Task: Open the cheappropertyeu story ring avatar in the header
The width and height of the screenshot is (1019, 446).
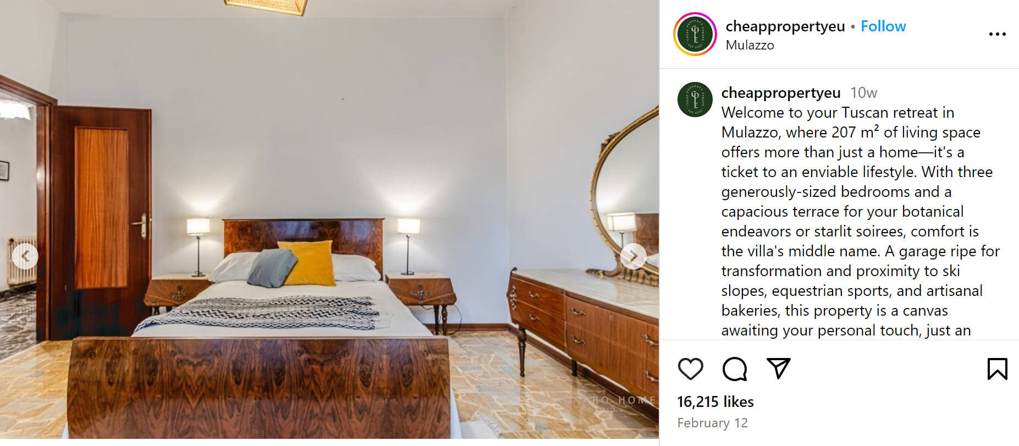Action: pyautogui.click(x=695, y=34)
